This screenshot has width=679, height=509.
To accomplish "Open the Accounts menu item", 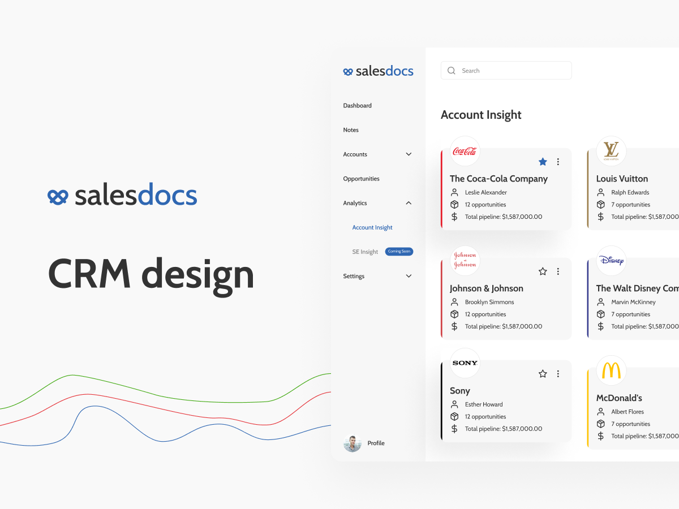I will pos(355,154).
